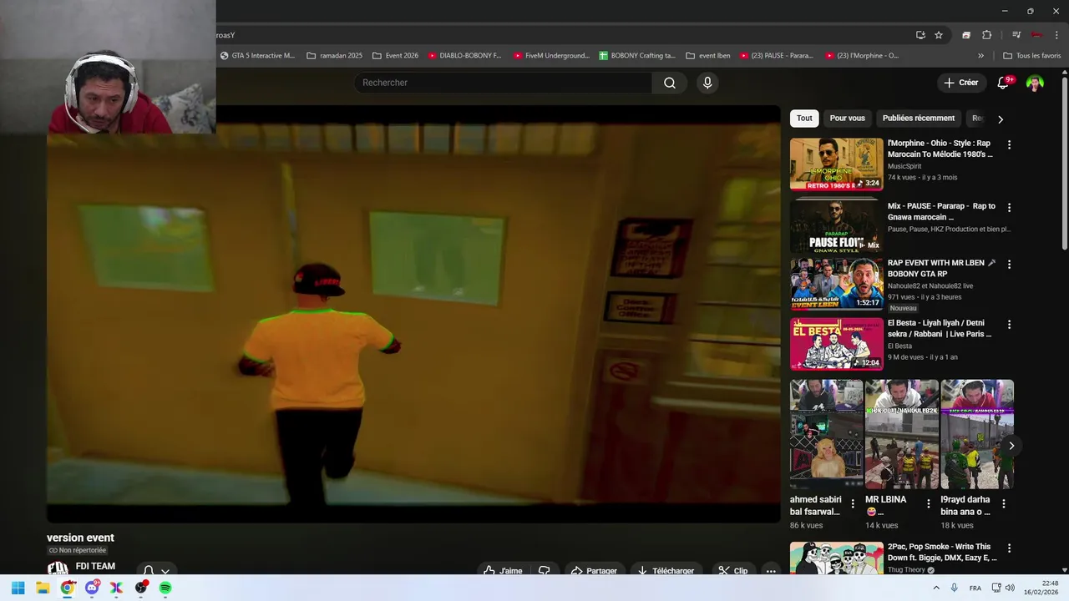The width and height of the screenshot is (1069, 601).
Task: Open options for the ahmed sabiri short
Action: pyautogui.click(x=853, y=503)
